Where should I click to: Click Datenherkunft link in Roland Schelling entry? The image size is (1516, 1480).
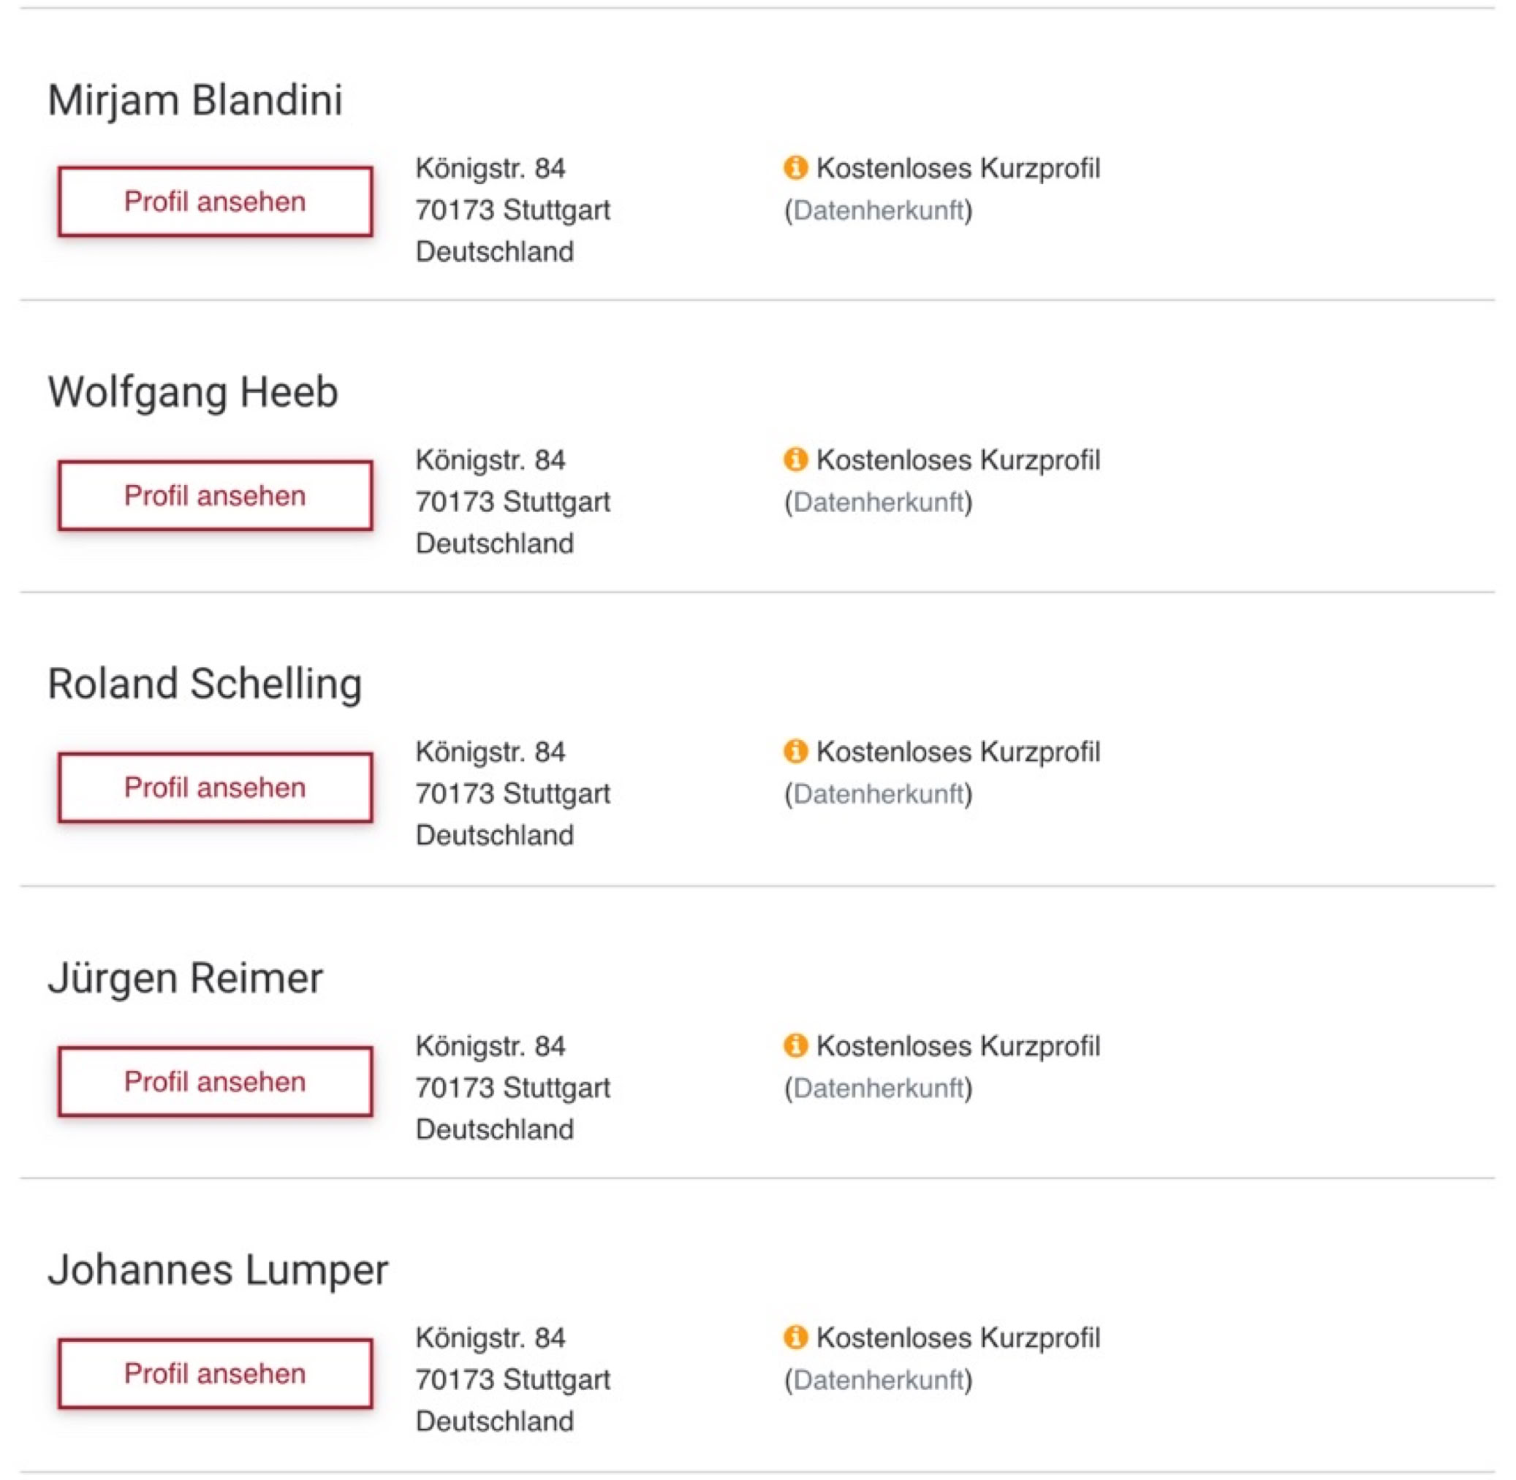pos(878,793)
